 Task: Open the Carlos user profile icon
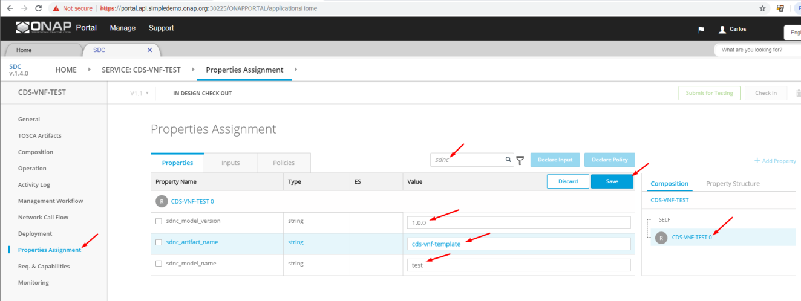(x=722, y=29)
